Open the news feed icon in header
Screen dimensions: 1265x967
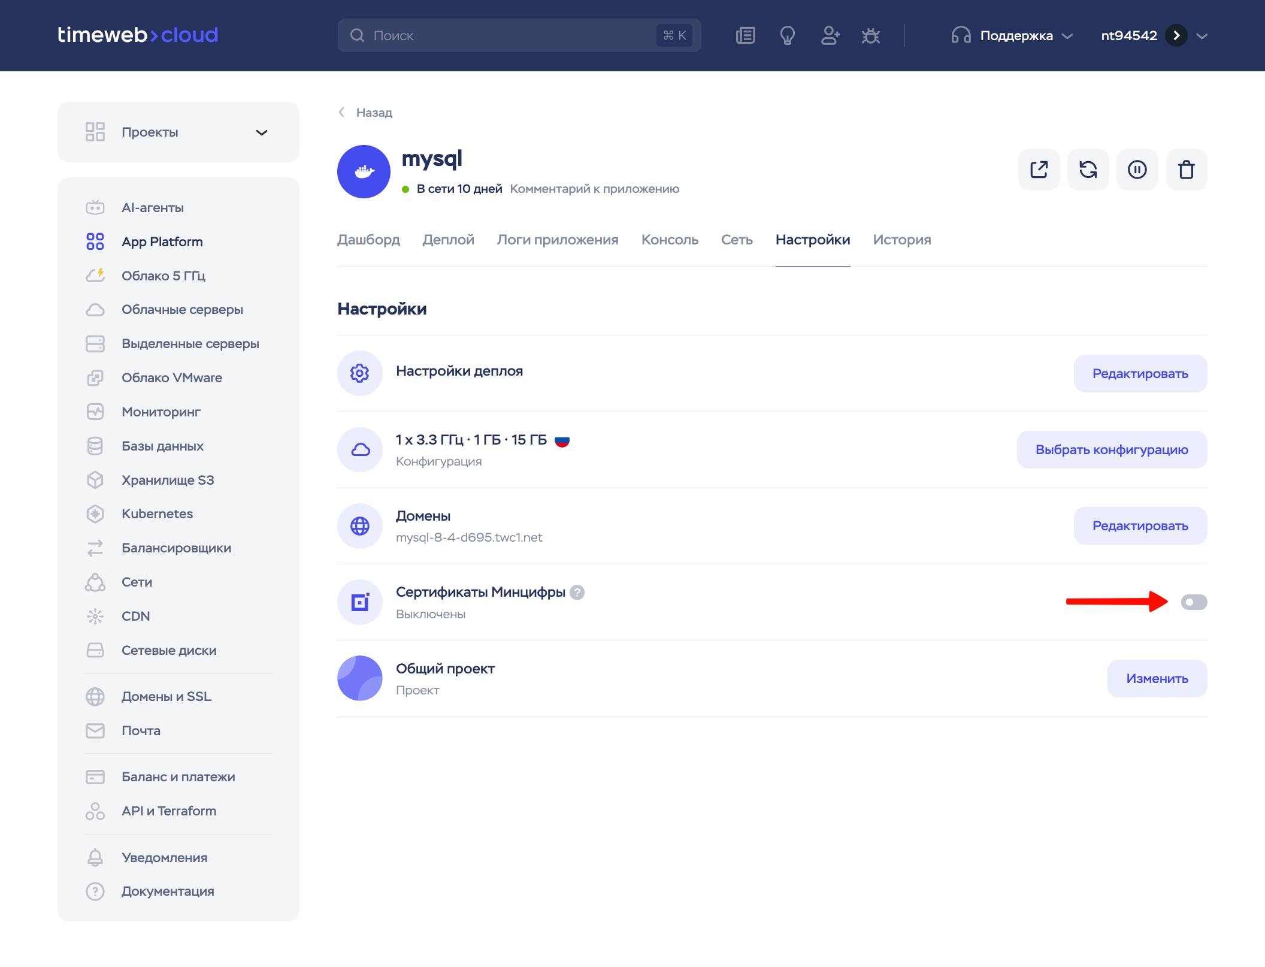[x=746, y=35]
